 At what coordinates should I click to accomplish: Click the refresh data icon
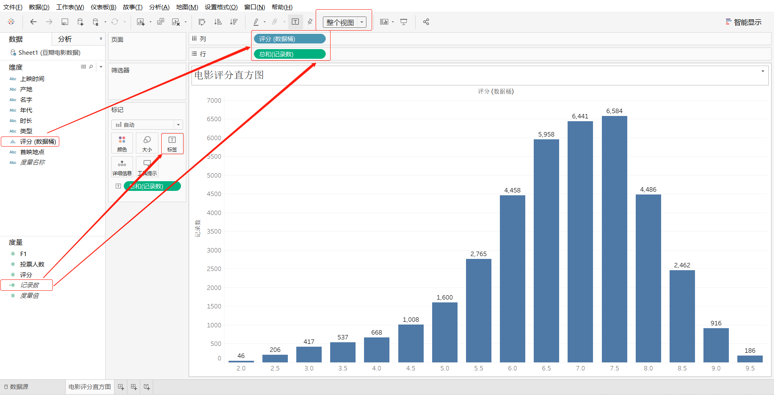pos(115,22)
